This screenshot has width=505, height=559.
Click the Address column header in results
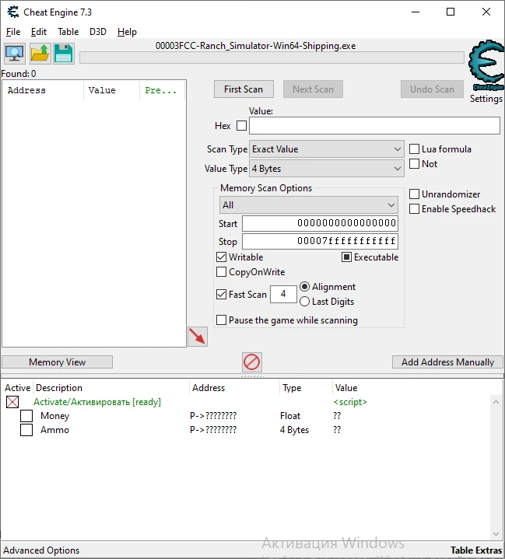pyautogui.click(x=43, y=90)
